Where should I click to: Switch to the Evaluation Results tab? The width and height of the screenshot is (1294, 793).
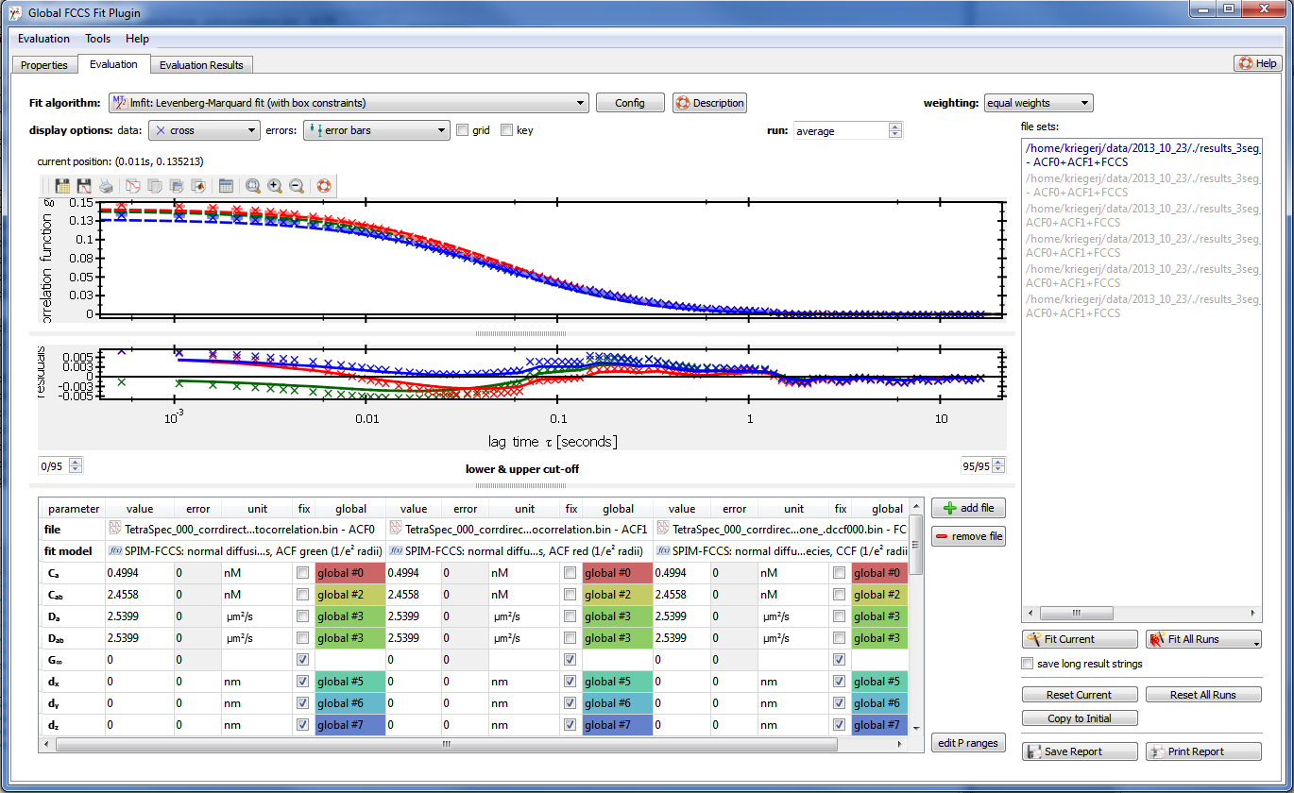pos(201,65)
